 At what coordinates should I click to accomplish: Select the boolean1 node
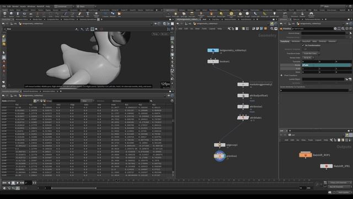(213, 61)
